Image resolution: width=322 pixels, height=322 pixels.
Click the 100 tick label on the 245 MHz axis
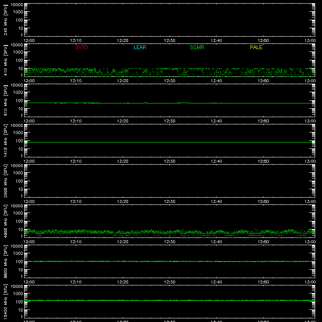[x=19, y=20]
